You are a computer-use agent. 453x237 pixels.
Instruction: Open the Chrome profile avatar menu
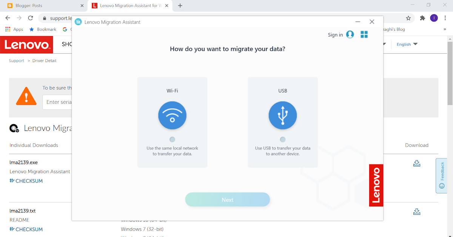pyautogui.click(x=434, y=18)
